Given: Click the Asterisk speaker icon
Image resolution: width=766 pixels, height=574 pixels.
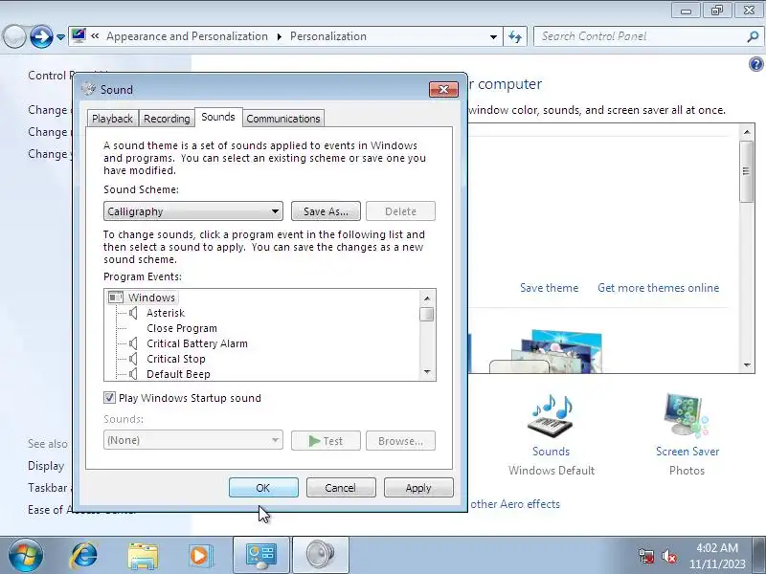Looking at the screenshot, I should 133,313.
